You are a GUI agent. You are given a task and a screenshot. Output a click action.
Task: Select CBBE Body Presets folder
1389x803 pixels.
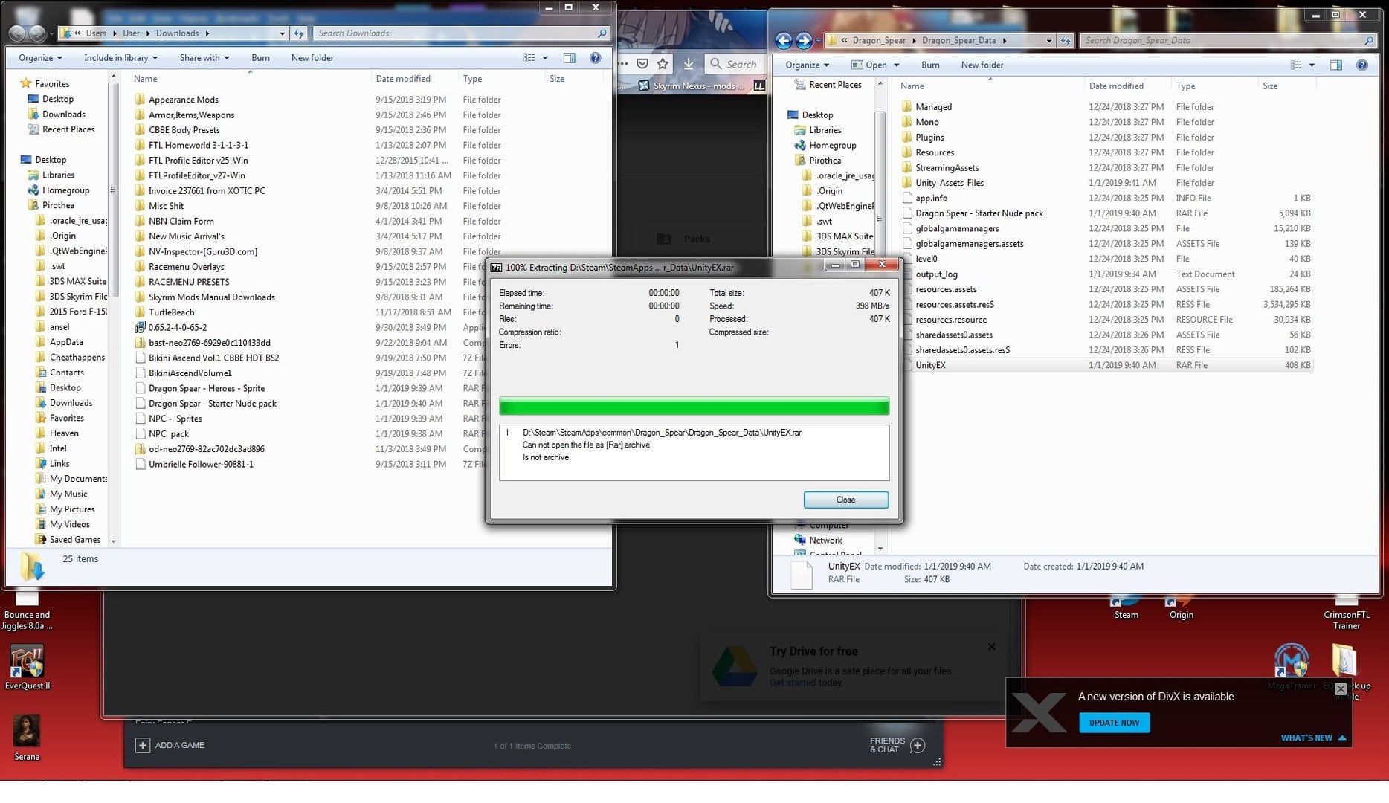pyautogui.click(x=184, y=130)
